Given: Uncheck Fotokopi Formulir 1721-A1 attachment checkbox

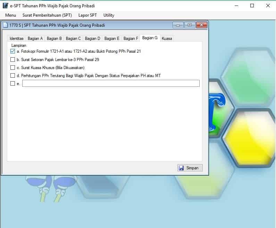Looking at the screenshot, I should (13, 51).
